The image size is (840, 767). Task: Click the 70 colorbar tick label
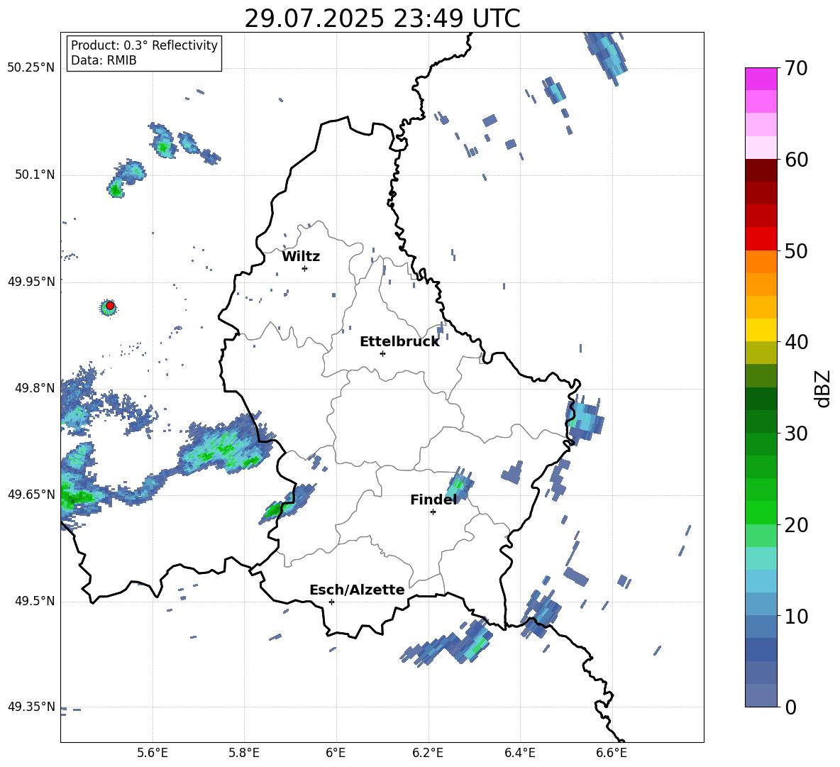click(x=795, y=69)
